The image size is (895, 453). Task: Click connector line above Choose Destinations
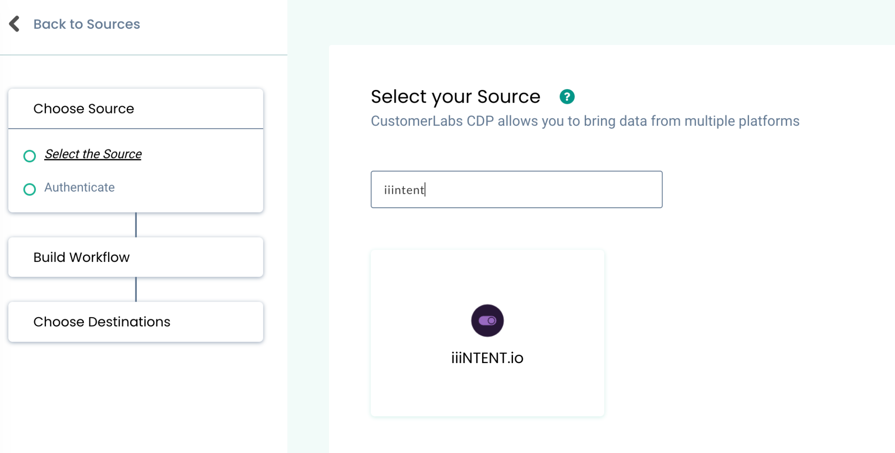tap(136, 289)
